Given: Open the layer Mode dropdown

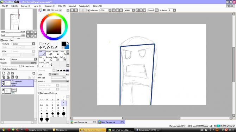Looking at the screenshot, I should tap(24, 59).
